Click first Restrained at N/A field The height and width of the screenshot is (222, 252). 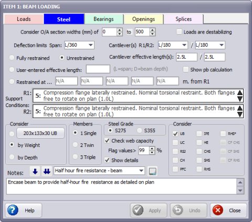click(x=66, y=81)
